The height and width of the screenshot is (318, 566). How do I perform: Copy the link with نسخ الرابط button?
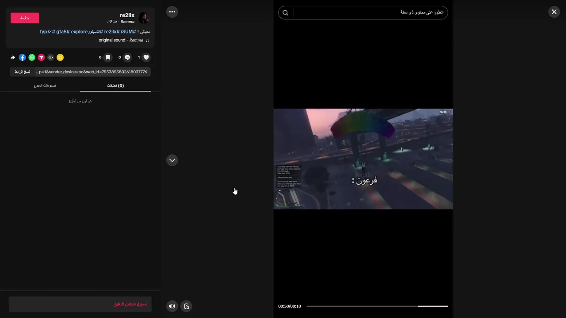click(22, 72)
